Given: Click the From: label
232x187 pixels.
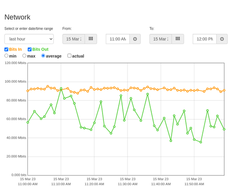Looking at the screenshot, I should point(67,29).
